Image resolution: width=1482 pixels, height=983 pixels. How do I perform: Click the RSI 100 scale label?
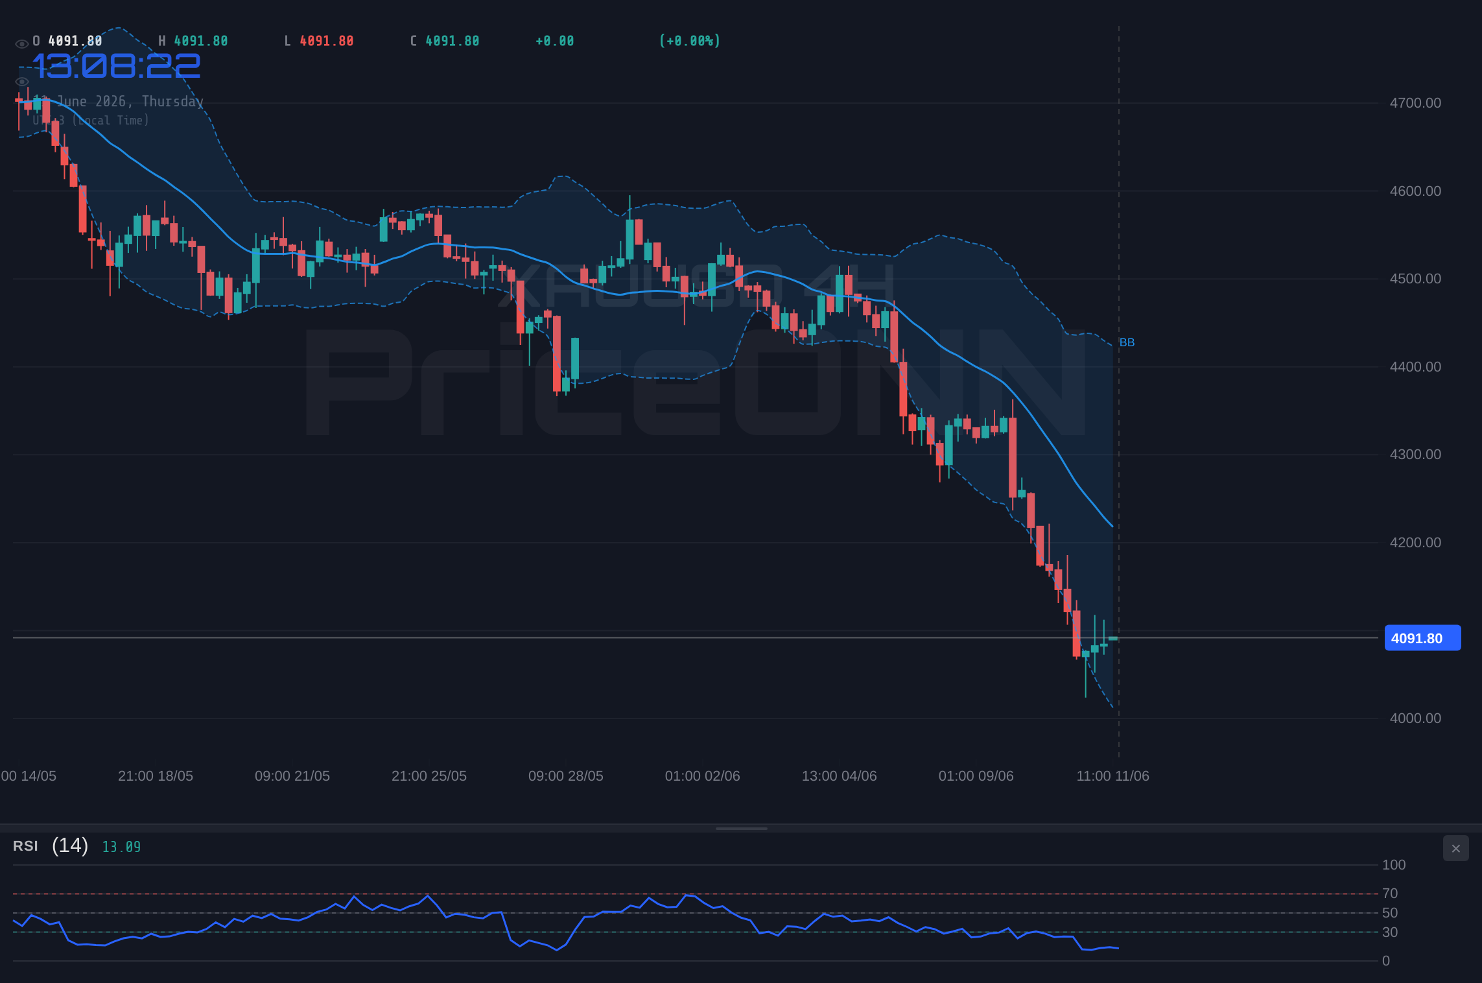point(1394,865)
